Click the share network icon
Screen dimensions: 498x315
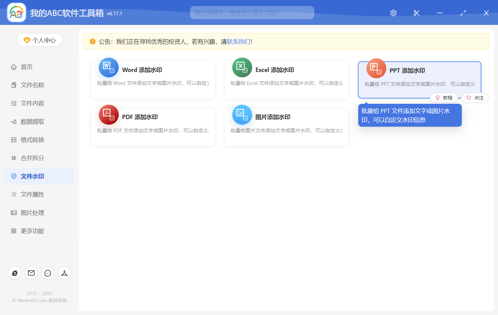pos(64,273)
